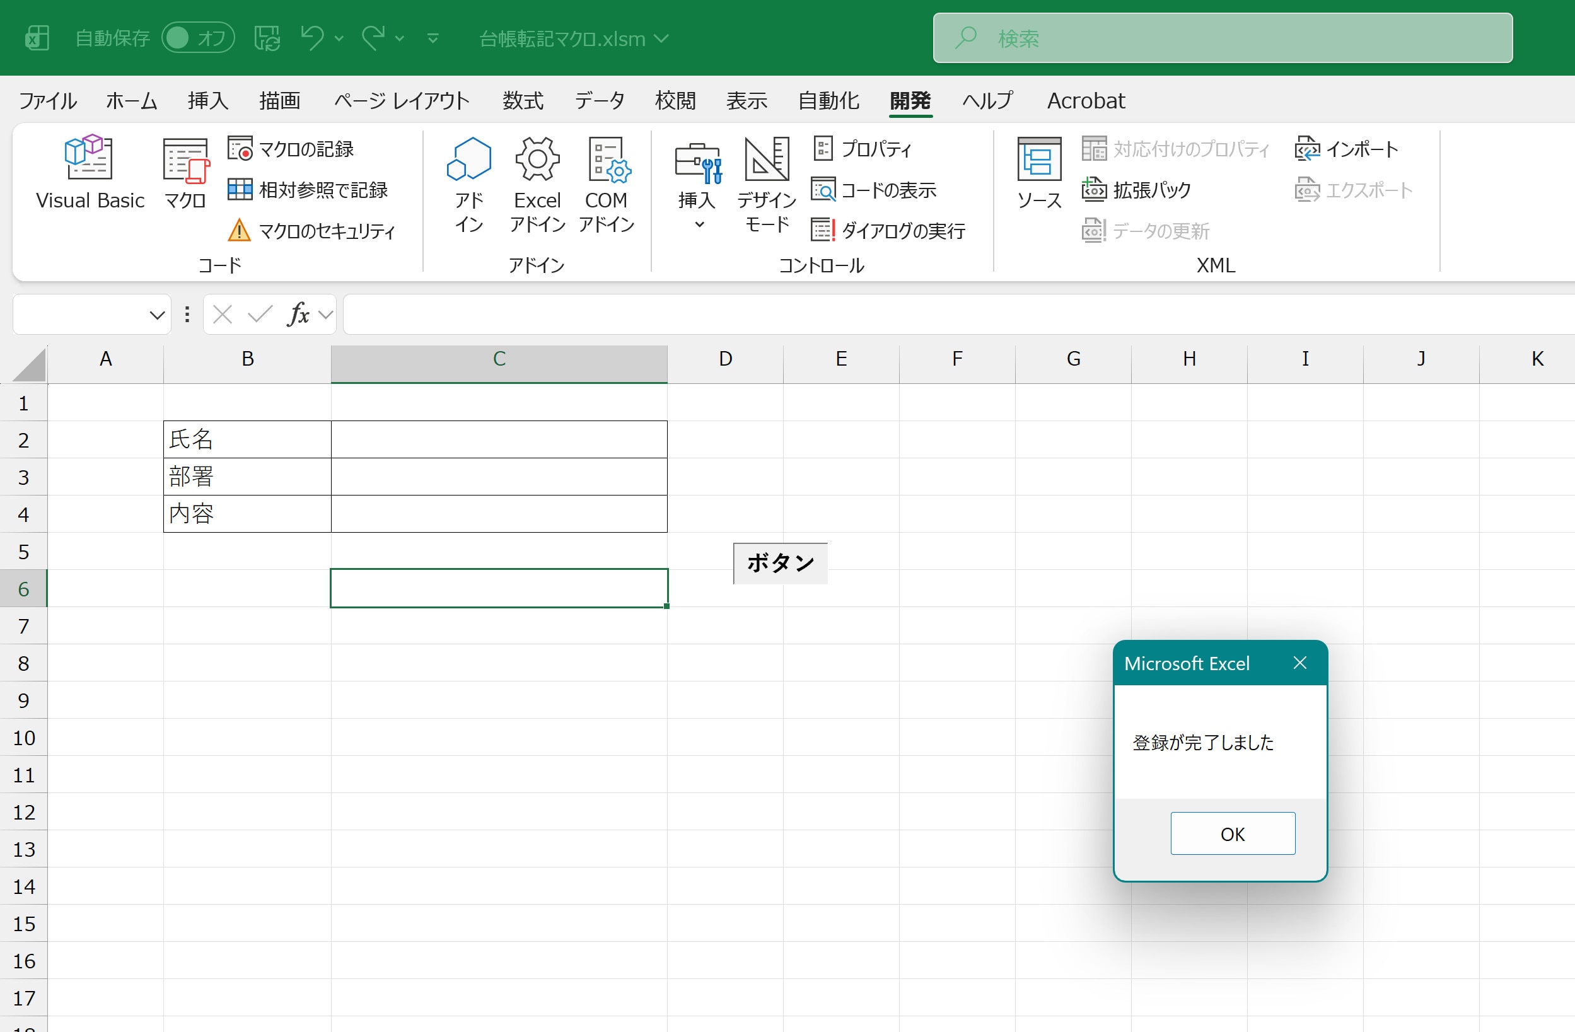Open the Visual Basic editor
This screenshot has width=1575, height=1032.
coord(90,172)
